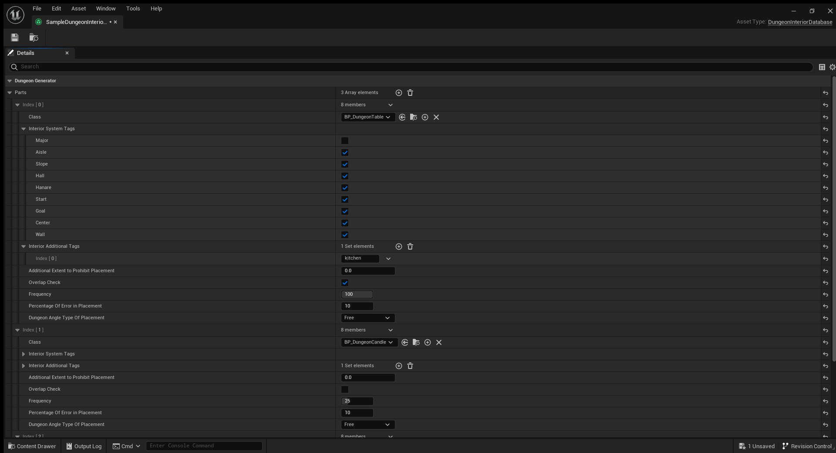Viewport: 836px width, 453px height.
Task: Open the Output Log
Action: click(84, 446)
